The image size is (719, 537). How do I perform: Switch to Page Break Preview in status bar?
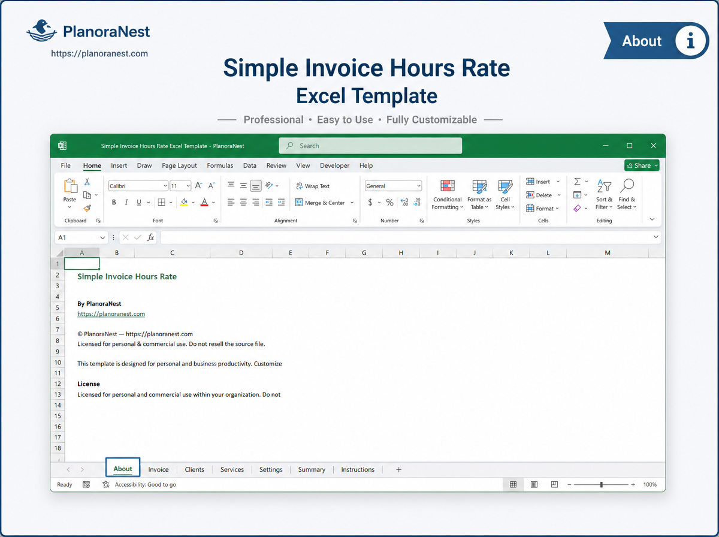pyautogui.click(x=555, y=484)
